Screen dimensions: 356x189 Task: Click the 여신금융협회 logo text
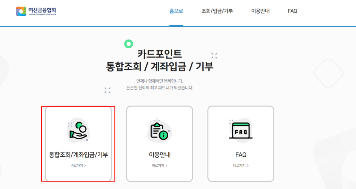(42, 11)
